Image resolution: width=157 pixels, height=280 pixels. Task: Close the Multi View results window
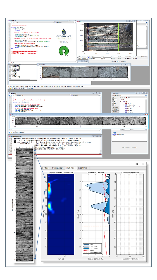click(x=143, y=164)
